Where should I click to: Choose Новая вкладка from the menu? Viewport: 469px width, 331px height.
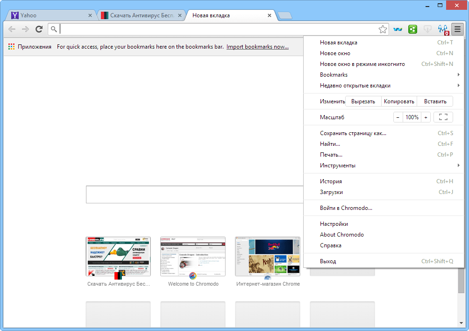(384, 43)
